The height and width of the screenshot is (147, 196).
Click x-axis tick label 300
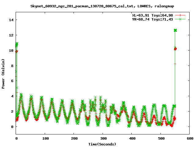click(x=104, y=138)
